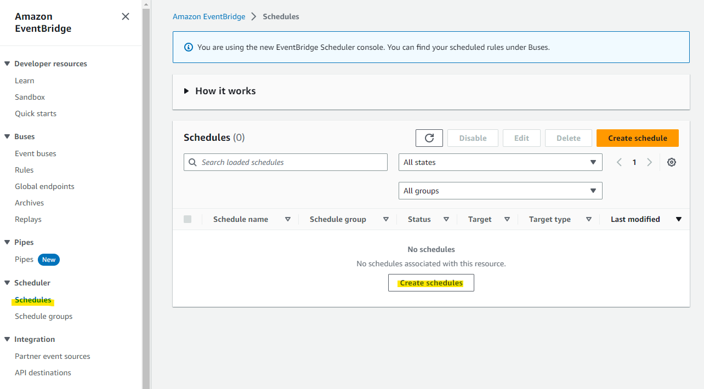Screen dimensions: 704x389
Task: Close the Amazon EventBridge side panel
Action: (x=126, y=16)
